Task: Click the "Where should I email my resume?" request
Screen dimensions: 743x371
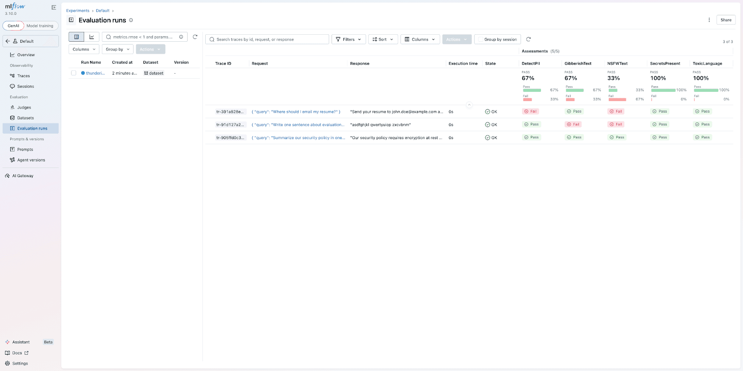Action: coord(296,112)
